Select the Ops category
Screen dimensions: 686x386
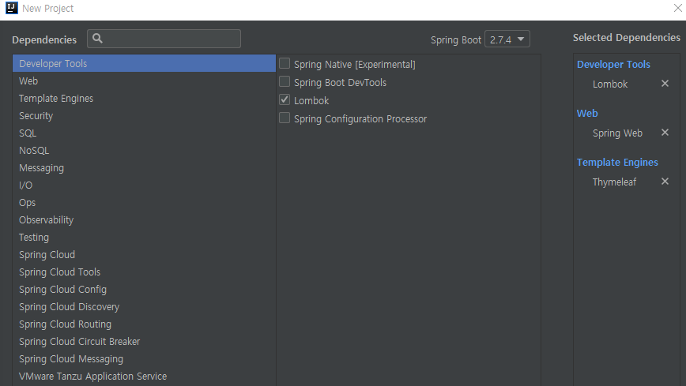point(144,202)
